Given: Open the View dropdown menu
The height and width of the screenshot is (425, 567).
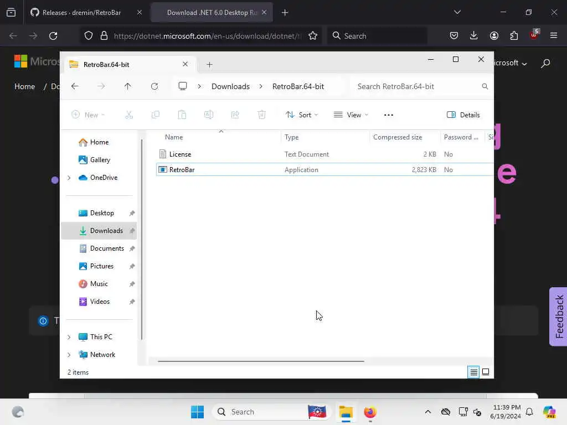Looking at the screenshot, I should [x=350, y=115].
